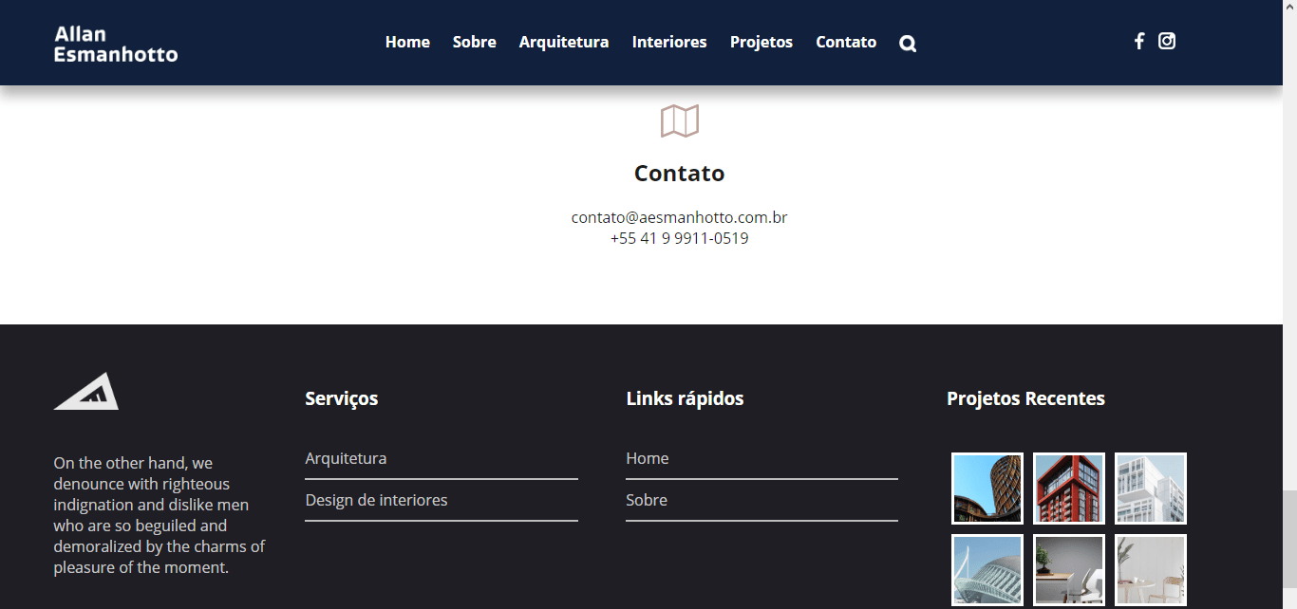Click the contato@aesmanhotto.com.br email address

pos(679,217)
